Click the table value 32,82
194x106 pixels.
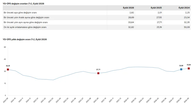131,27
